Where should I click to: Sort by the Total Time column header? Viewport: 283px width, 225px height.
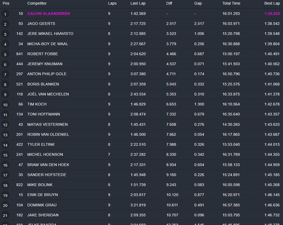pyautogui.click(x=231, y=3)
